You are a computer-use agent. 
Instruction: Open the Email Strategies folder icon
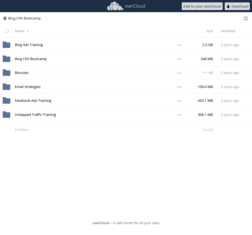click(x=6, y=87)
